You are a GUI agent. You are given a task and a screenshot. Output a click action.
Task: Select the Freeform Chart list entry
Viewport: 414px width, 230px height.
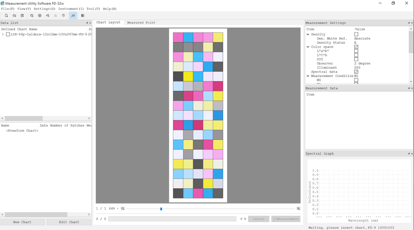22,131
